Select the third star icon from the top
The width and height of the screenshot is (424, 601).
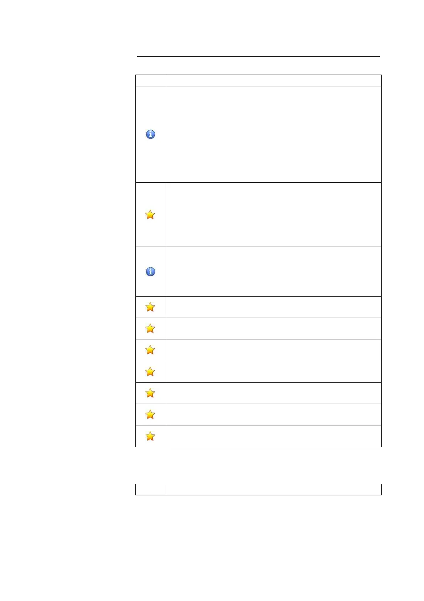click(x=150, y=328)
